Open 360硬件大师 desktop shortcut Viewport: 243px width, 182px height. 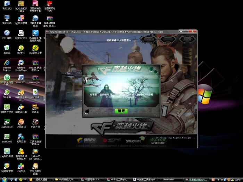[7, 109]
